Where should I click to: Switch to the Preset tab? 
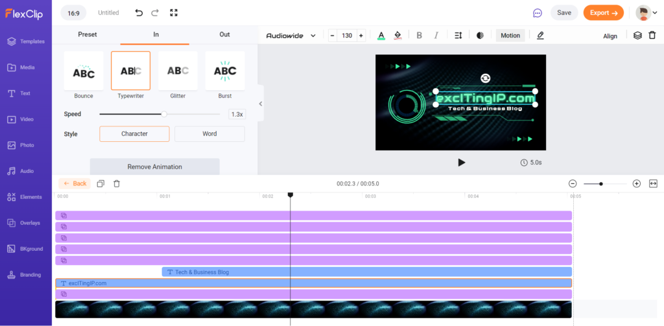point(88,35)
